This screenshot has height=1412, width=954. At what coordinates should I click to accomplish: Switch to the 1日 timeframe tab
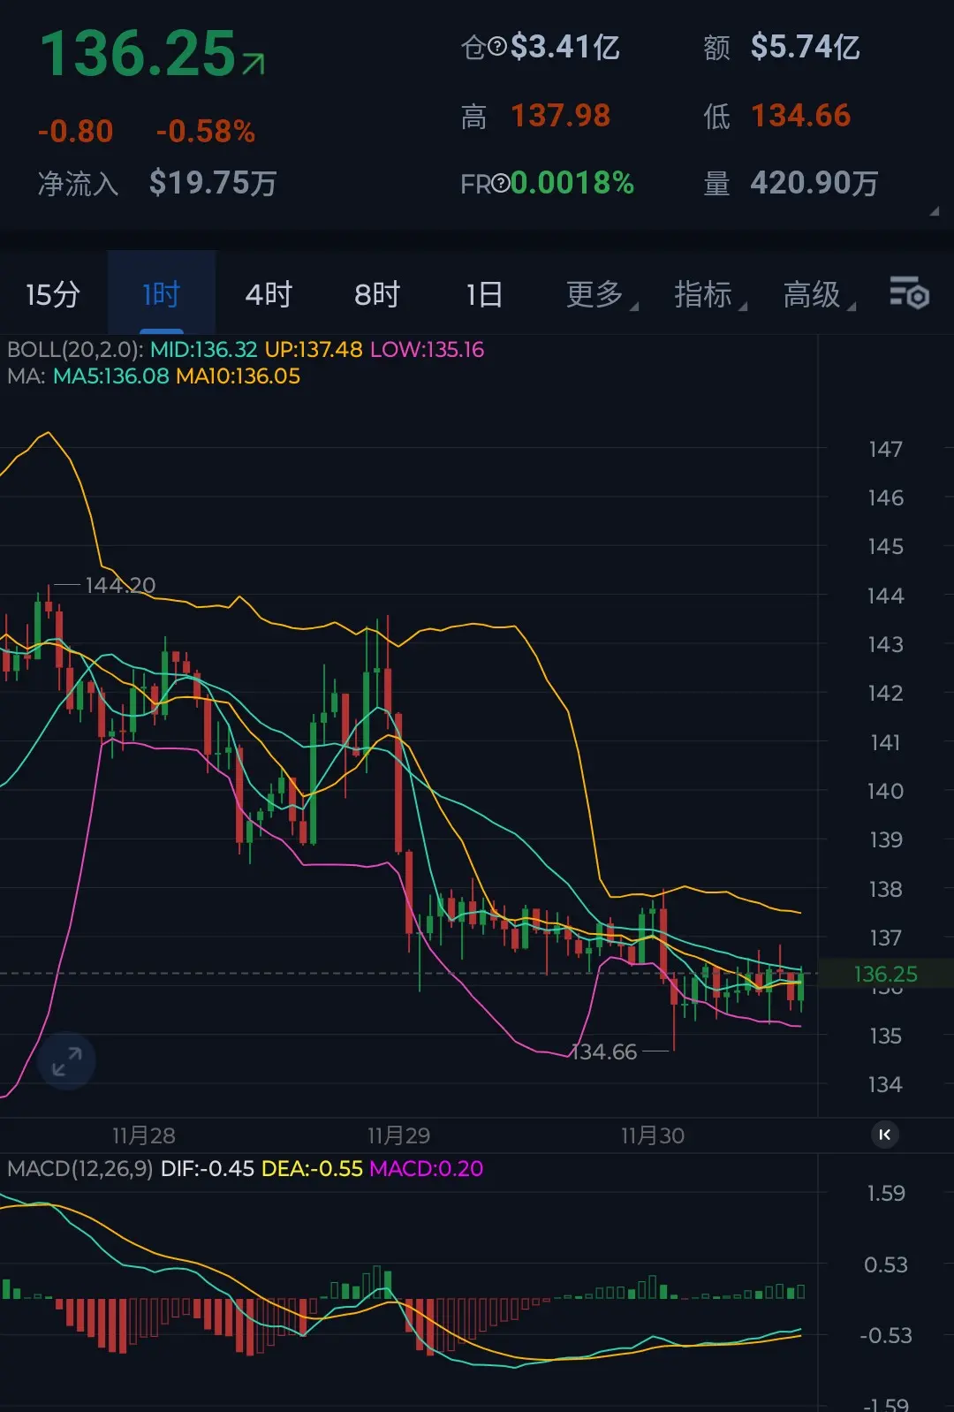pos(484,294)
